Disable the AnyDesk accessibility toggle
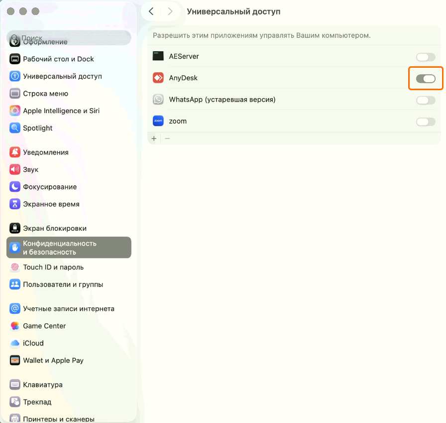446x423 pixels. (x=426, y=78)
